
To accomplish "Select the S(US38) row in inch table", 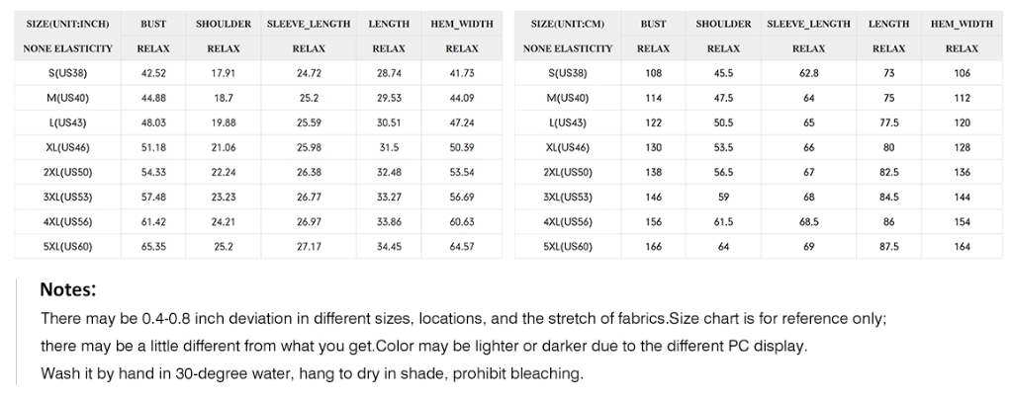I will pos(258,73).
